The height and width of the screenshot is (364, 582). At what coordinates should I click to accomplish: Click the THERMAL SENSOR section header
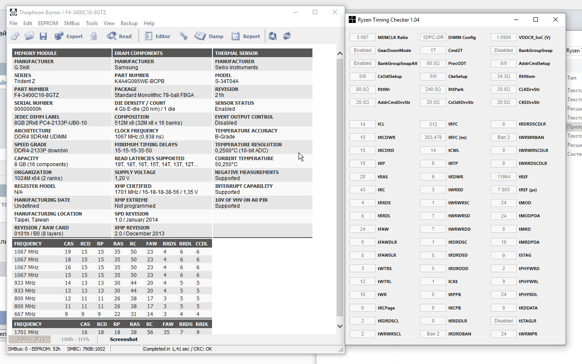point(263,53)
